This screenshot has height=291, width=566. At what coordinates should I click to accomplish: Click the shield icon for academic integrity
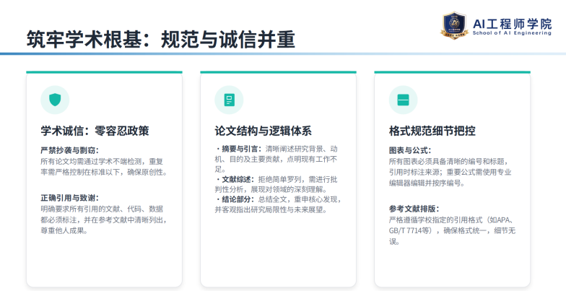tap(55, 100)
